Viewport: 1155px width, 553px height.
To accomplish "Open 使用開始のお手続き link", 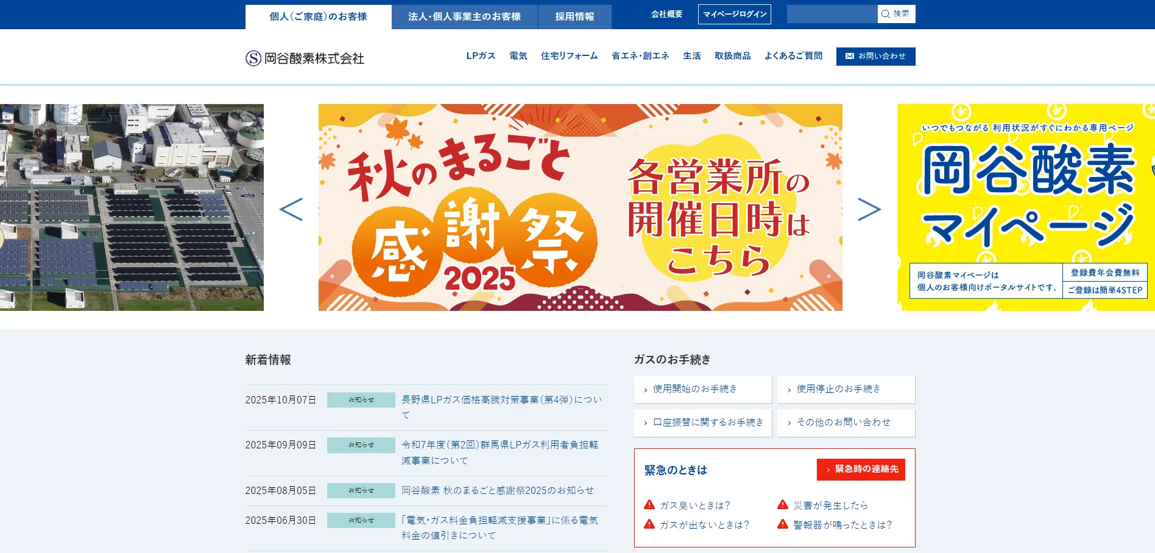I will tap(702, 389).
